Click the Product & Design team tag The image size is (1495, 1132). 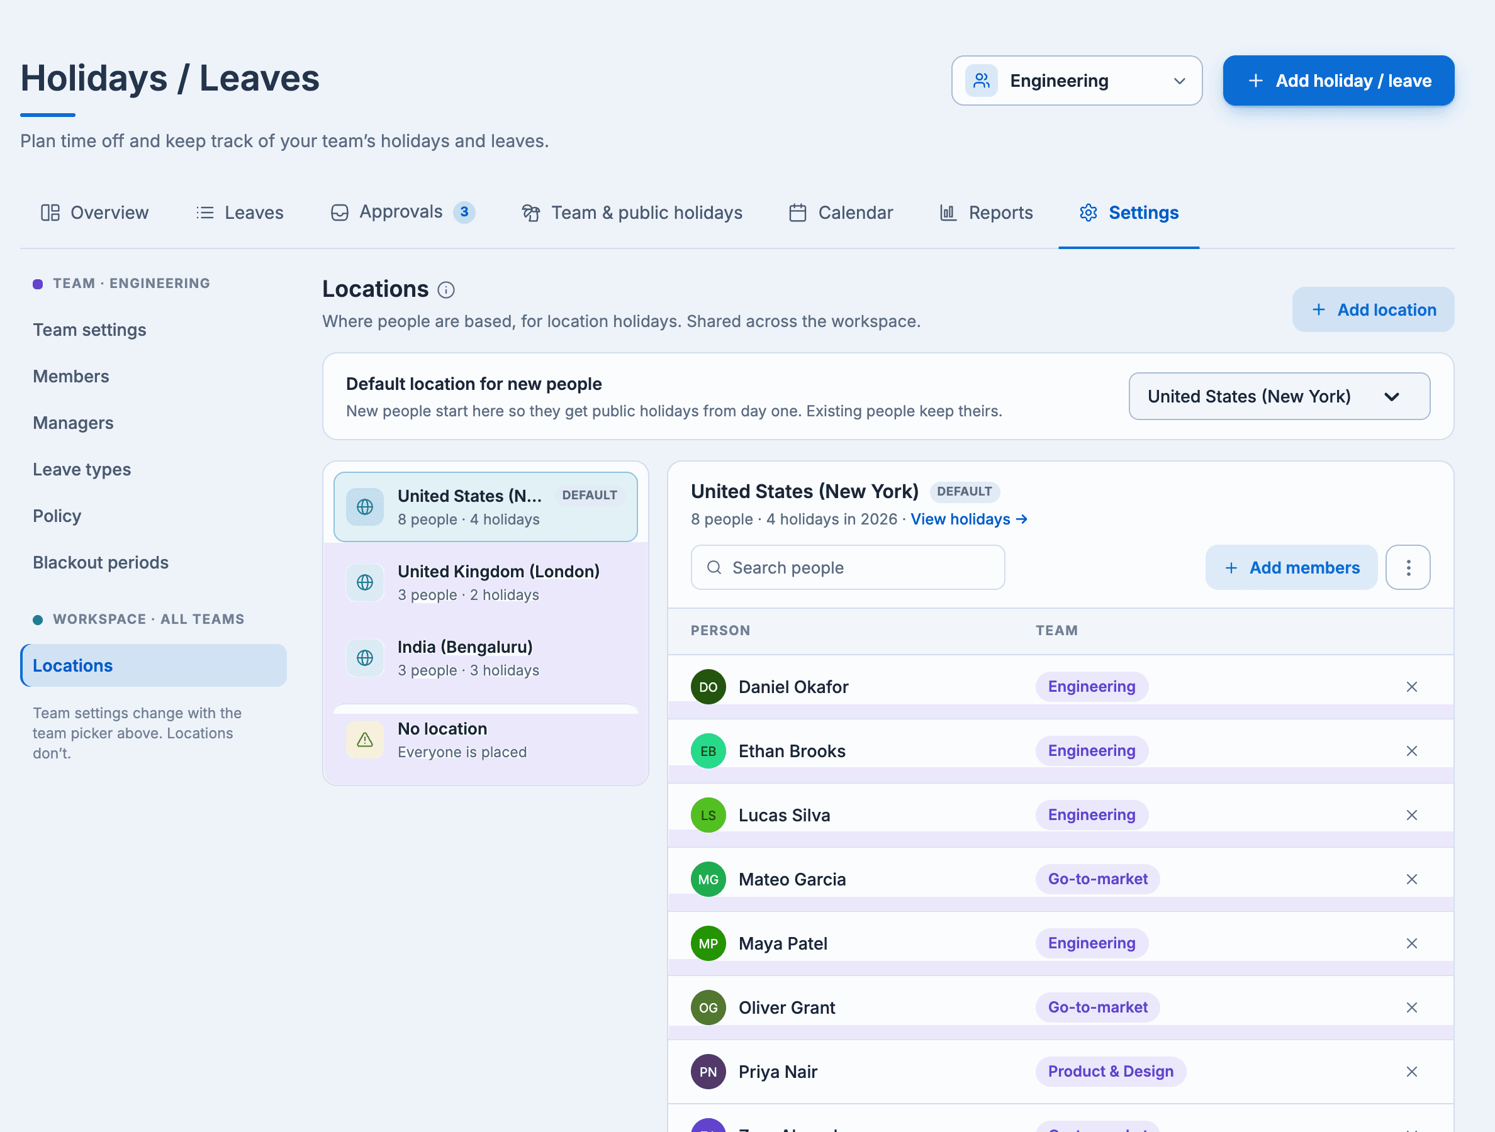point(1111,1072)
